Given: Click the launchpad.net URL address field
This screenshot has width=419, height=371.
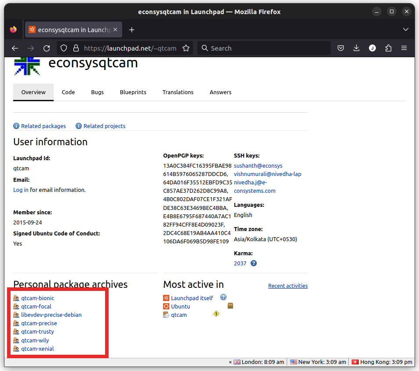Looking at the screenshot, I should click(x=130, y=48).
